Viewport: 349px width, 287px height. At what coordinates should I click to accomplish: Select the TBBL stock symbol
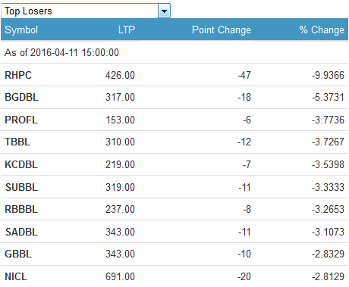pos(17,142)
